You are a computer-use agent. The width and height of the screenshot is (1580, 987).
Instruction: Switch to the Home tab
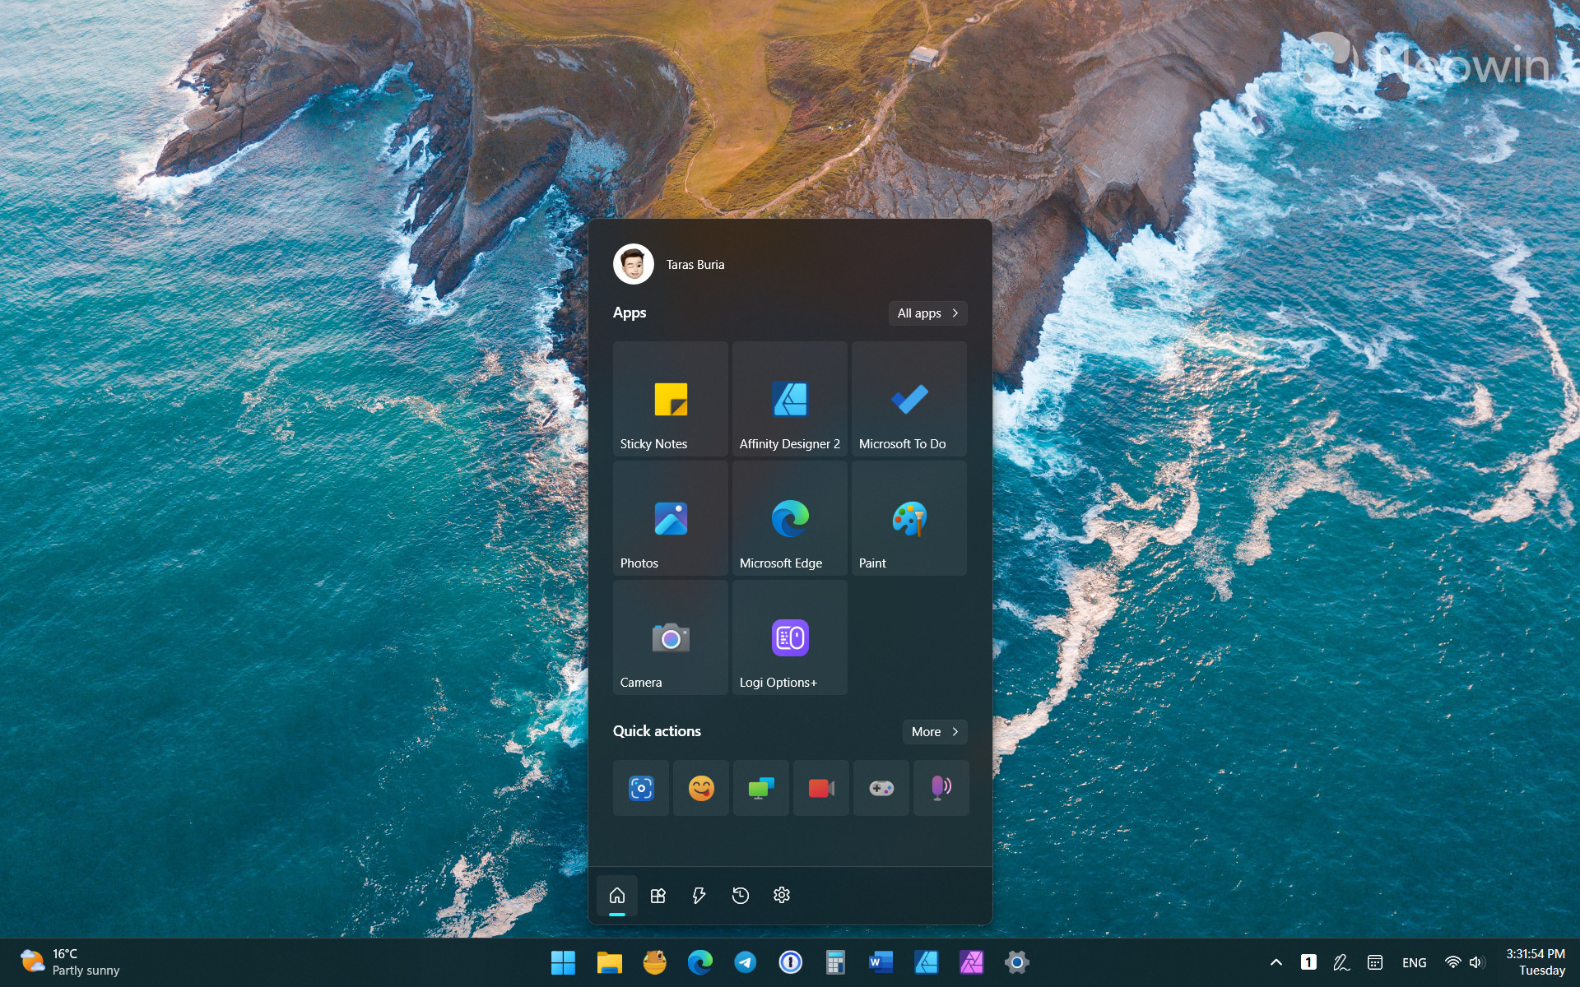tap(617, 896)
